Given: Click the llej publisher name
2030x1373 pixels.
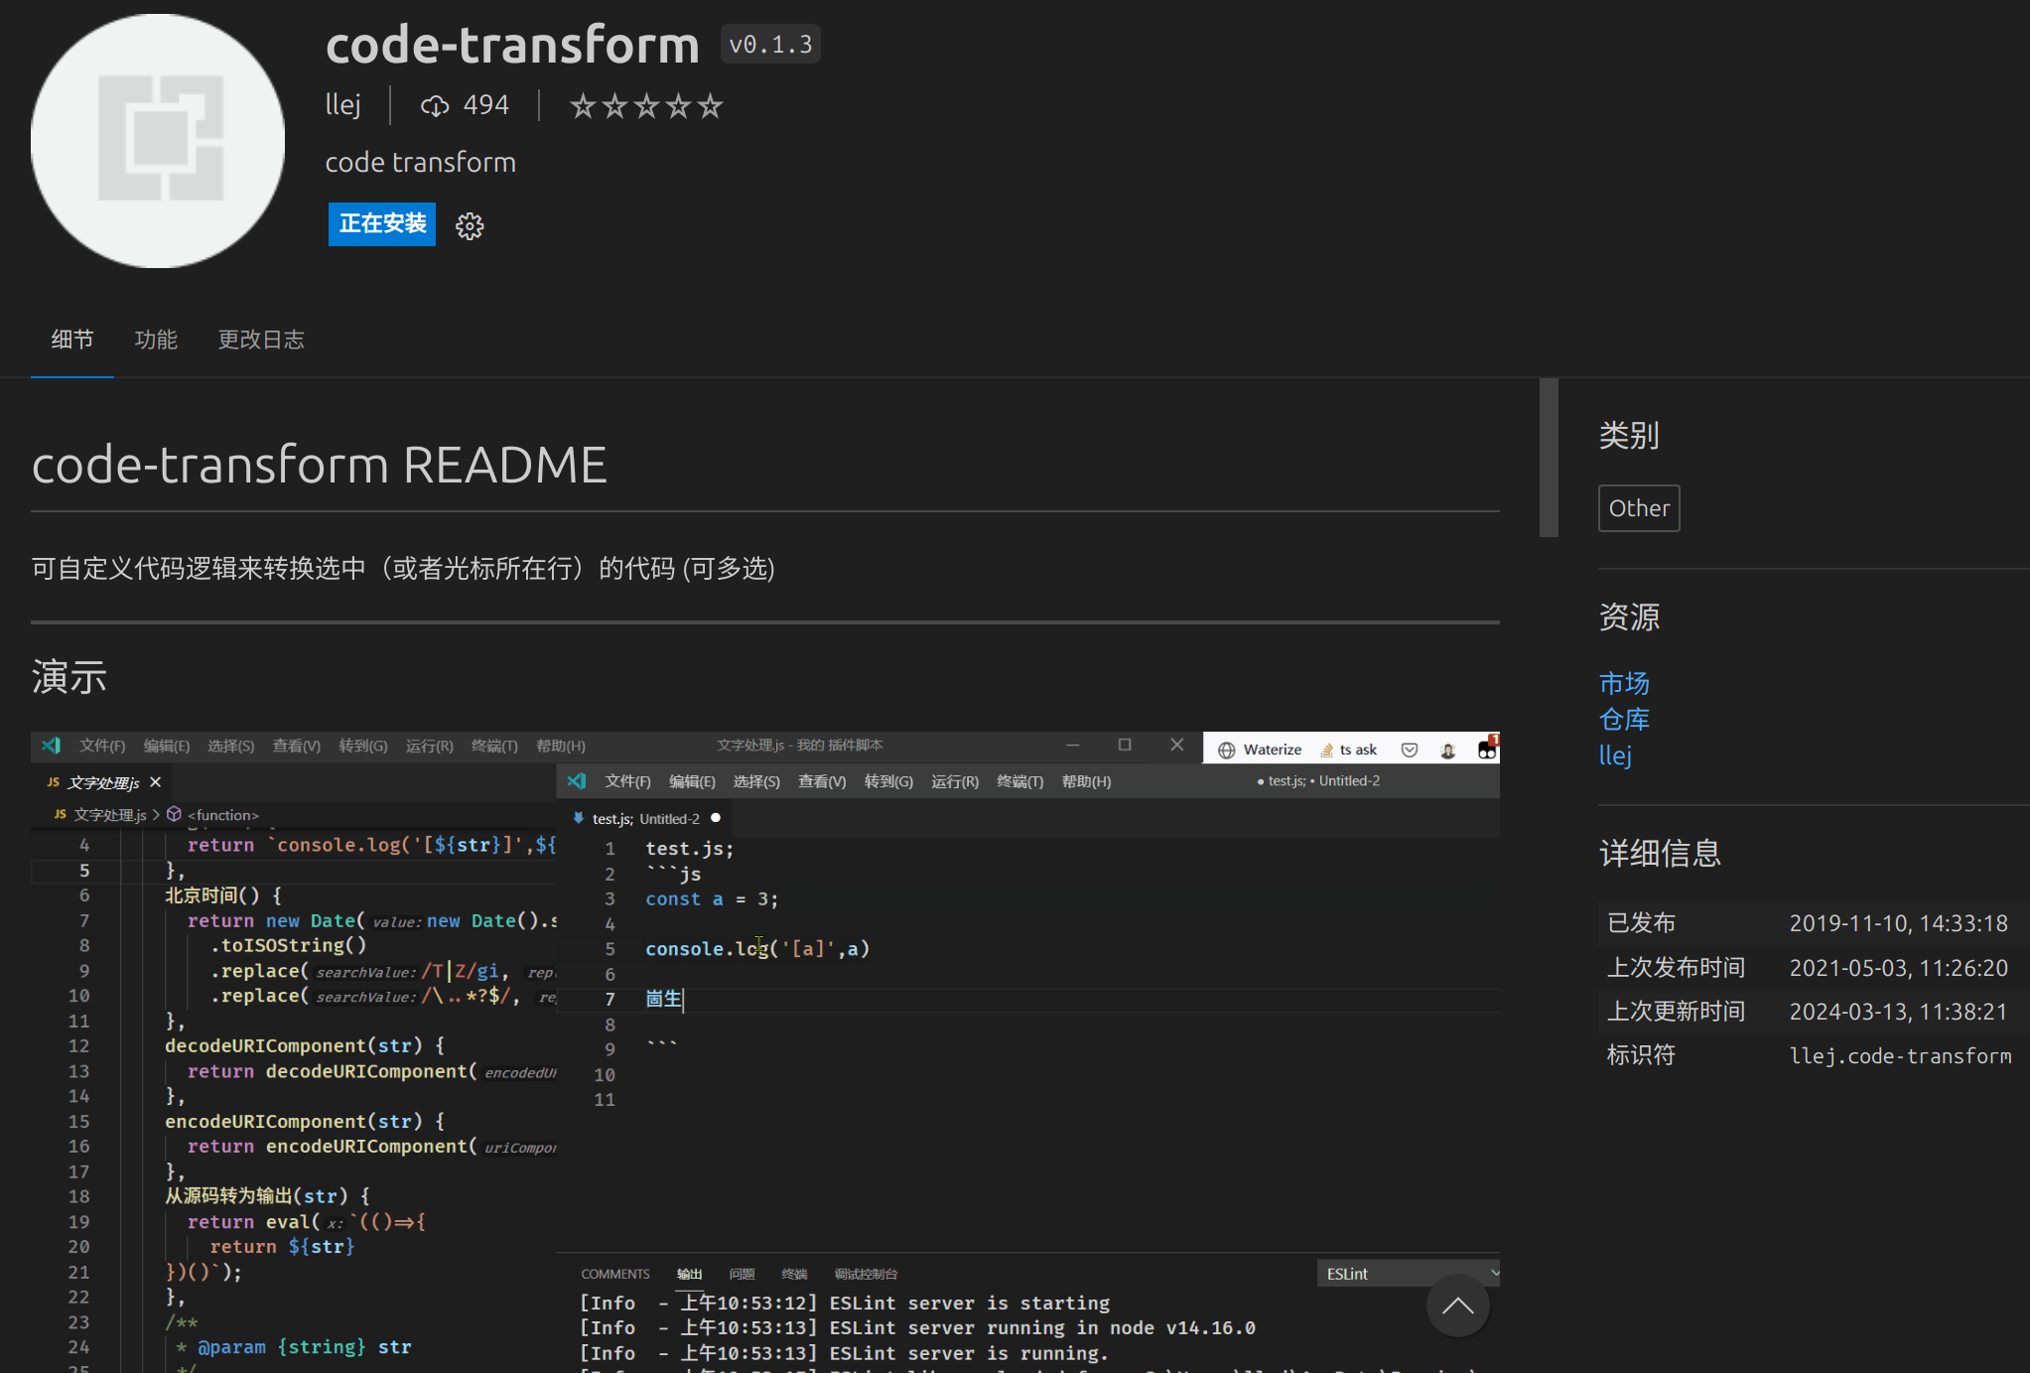Looking at the screenshot, I should (343, 105).
